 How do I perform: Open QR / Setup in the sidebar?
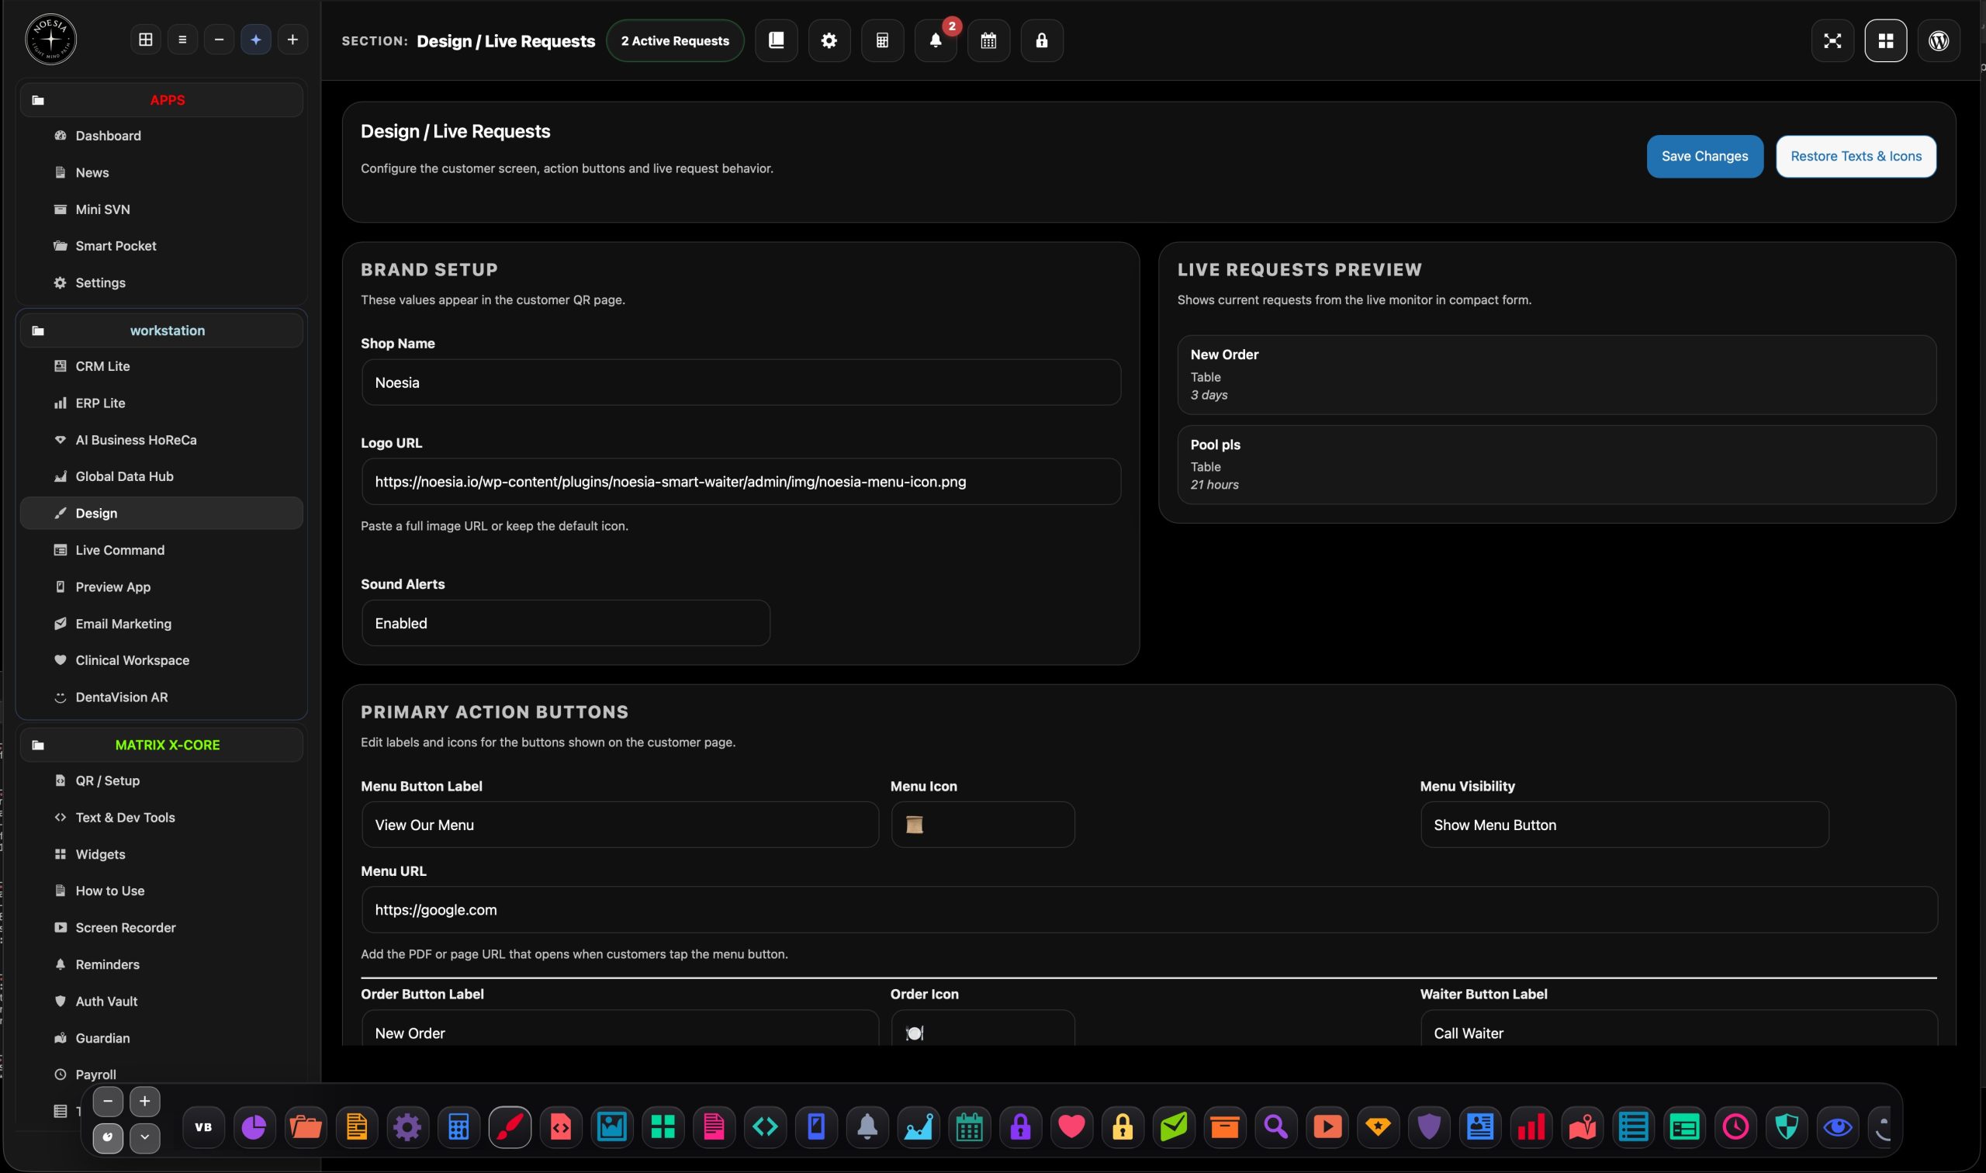161,780
